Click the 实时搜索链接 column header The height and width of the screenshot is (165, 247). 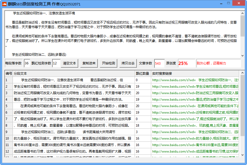coord(195,74)
